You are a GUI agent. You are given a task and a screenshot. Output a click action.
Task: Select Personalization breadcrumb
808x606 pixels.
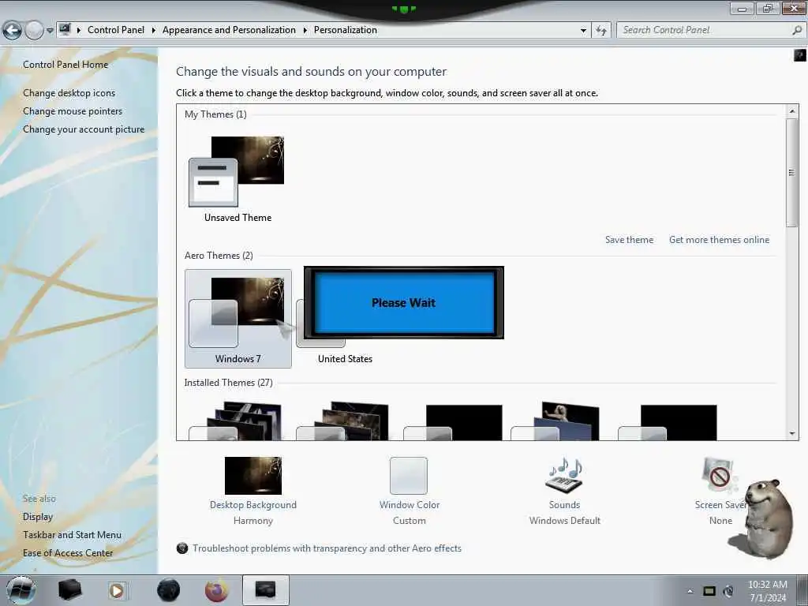[x=346, y=30]
